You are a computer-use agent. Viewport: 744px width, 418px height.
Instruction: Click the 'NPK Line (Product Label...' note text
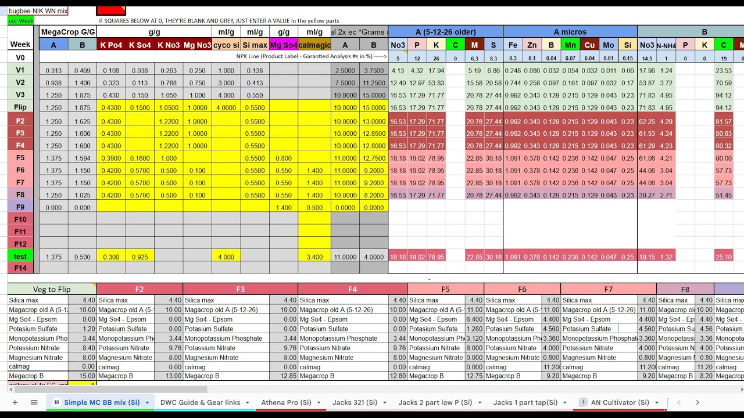point(311,56)
